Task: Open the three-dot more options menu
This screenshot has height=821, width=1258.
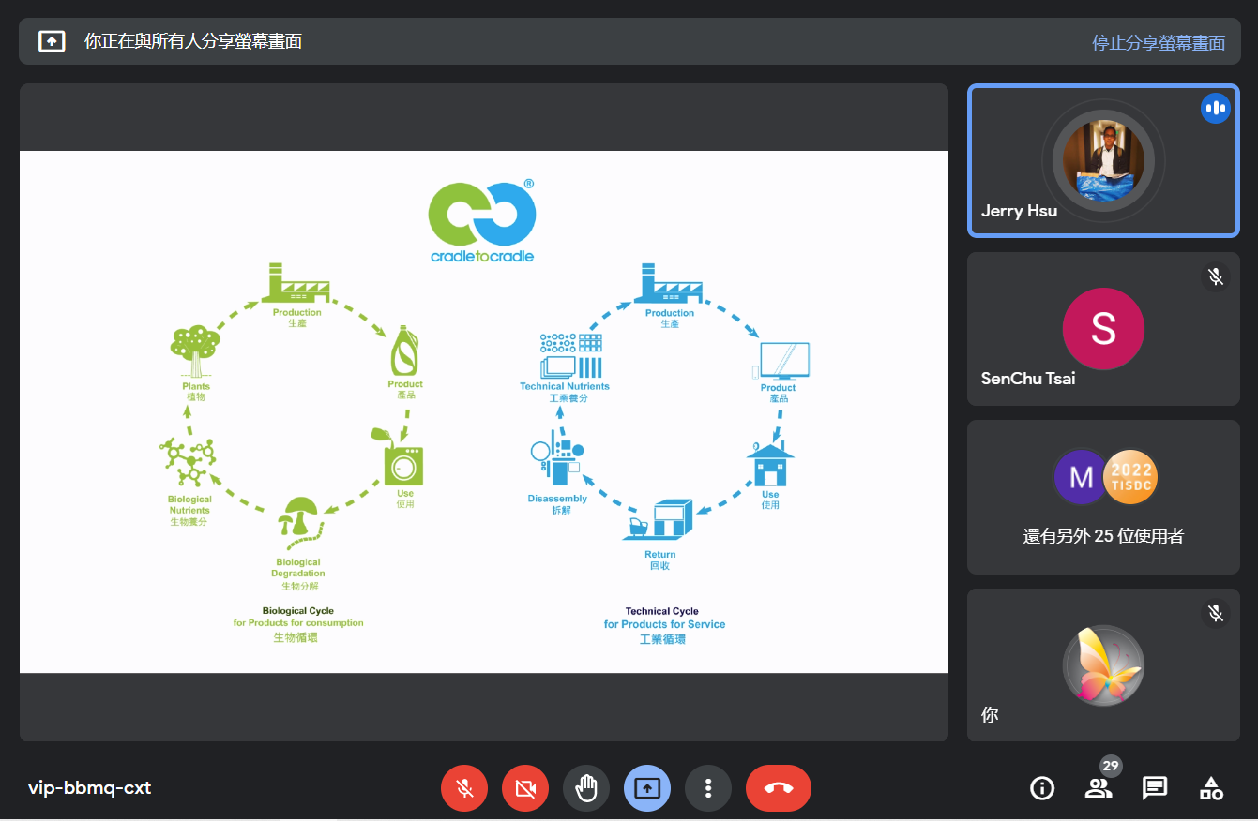Action: pos(708,788)
